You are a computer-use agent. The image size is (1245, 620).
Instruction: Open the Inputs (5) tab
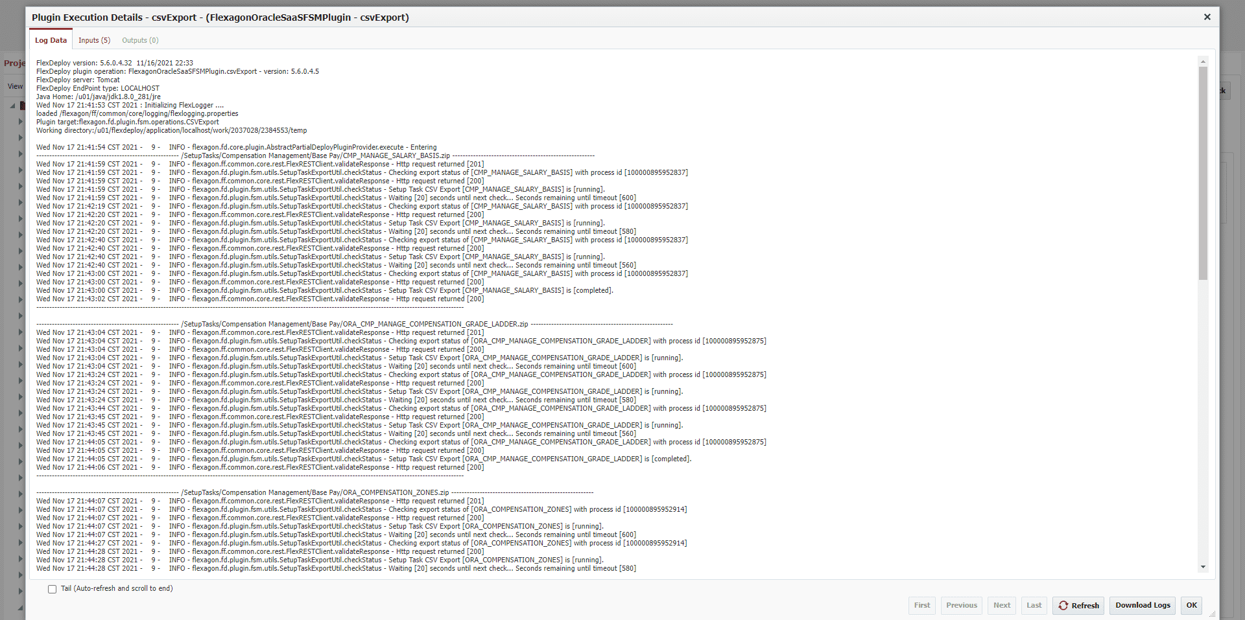(x=94, y=40)
